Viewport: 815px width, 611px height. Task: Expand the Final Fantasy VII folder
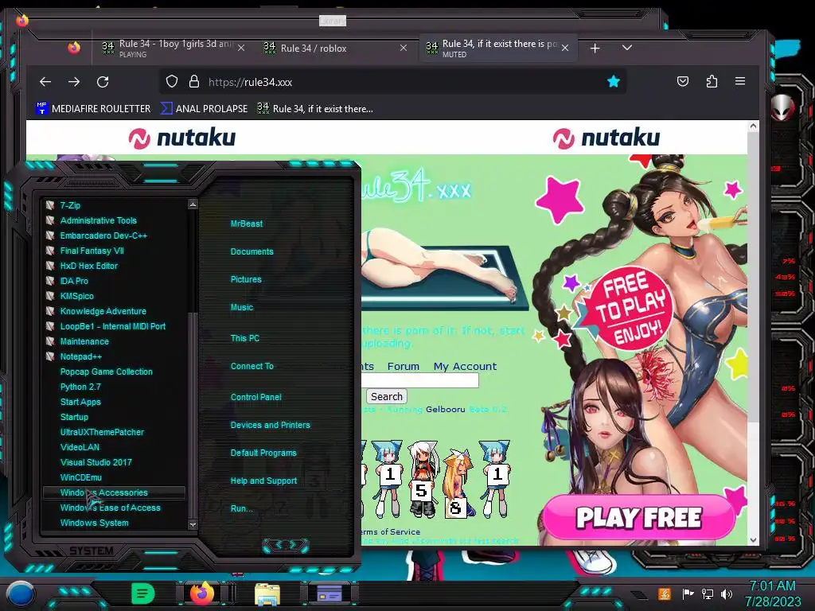[x=92, y=251]
